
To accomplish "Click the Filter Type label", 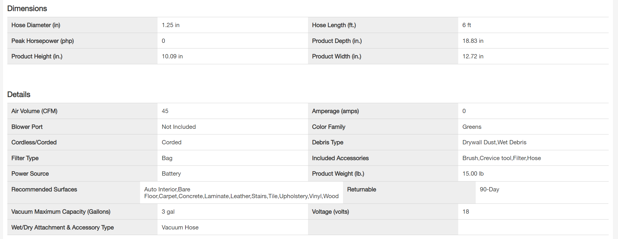I will (x=25, y=158).
